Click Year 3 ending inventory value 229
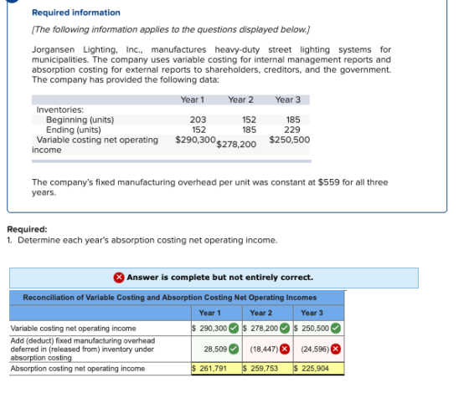The width and height of the screenshot is (469, 398). pos(292,130)
